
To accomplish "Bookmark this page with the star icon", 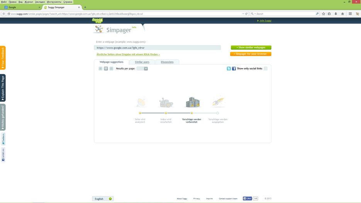I will pos(324,14).
